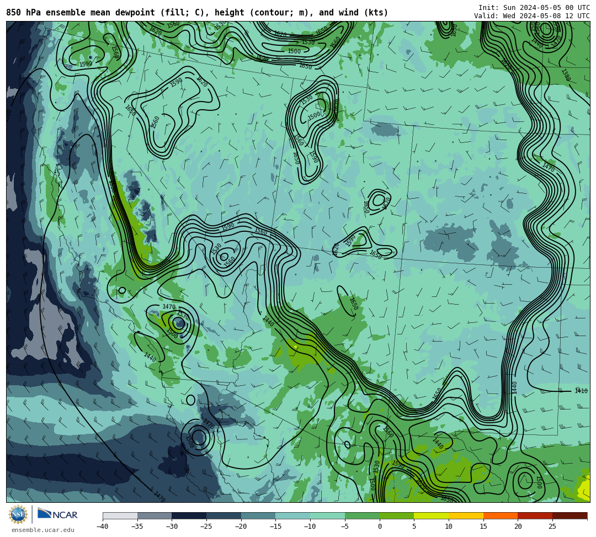596x537 pixels.
Task: Click the NSF logo
Action: coord(18,514)
